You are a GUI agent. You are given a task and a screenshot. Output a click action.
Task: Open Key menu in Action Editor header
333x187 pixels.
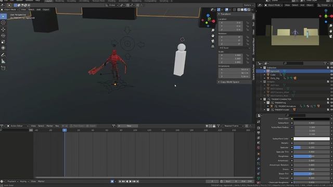[57, 126]
